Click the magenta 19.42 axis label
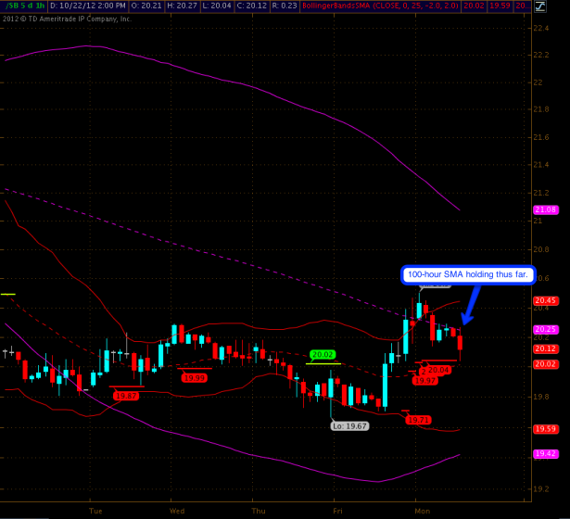 coord(545,454)
